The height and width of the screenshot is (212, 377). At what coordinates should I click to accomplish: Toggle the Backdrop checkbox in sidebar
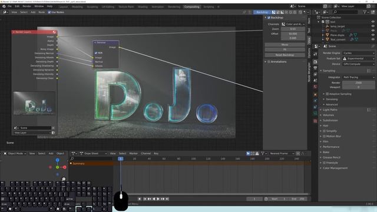point(269,18)
